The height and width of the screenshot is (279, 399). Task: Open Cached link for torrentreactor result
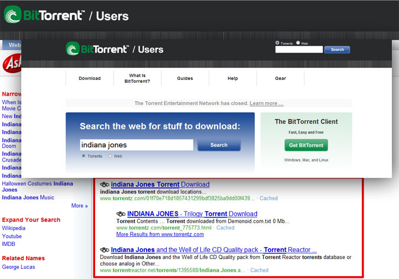[x=259, y=270]
